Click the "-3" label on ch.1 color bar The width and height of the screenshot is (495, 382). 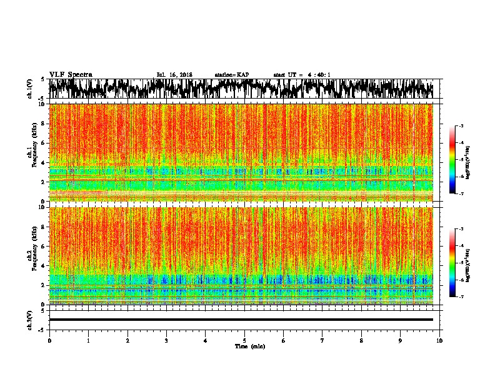coord(461,125)
